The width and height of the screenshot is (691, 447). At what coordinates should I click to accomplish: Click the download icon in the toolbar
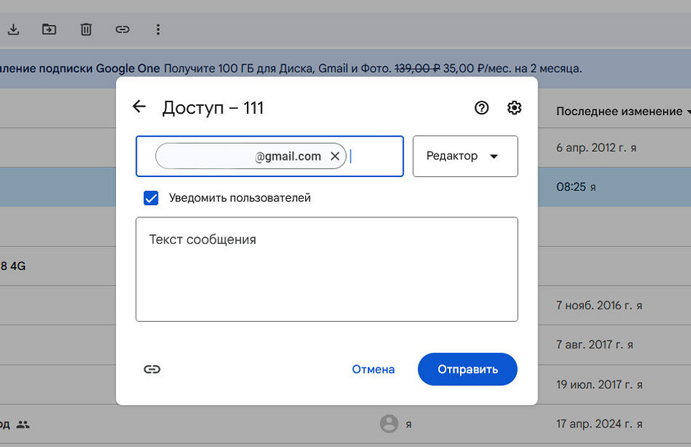(x=14, y=30)
